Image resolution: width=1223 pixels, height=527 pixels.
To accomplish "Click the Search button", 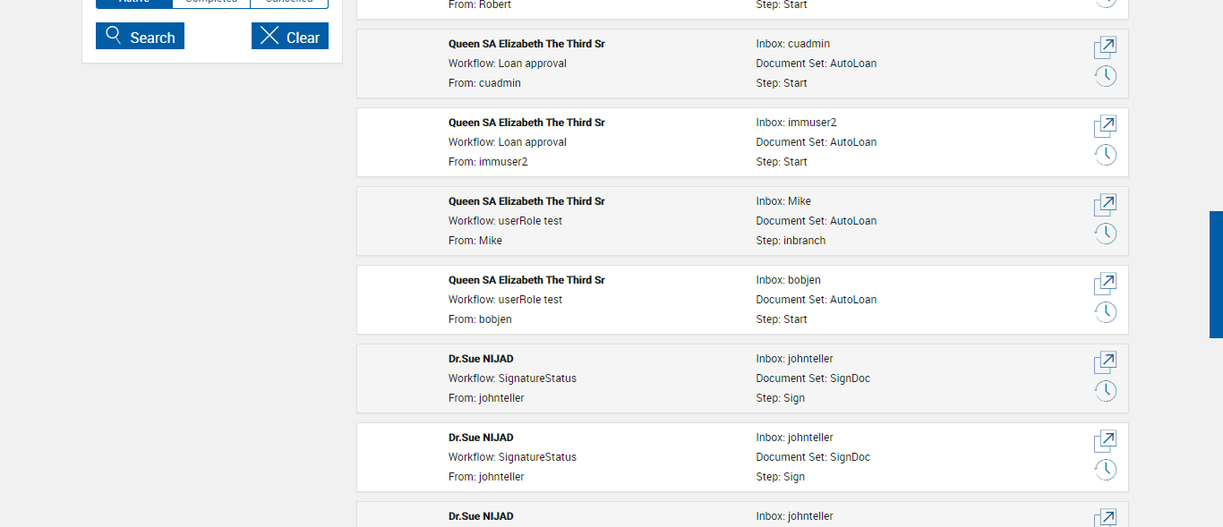I will coord(140,37).
